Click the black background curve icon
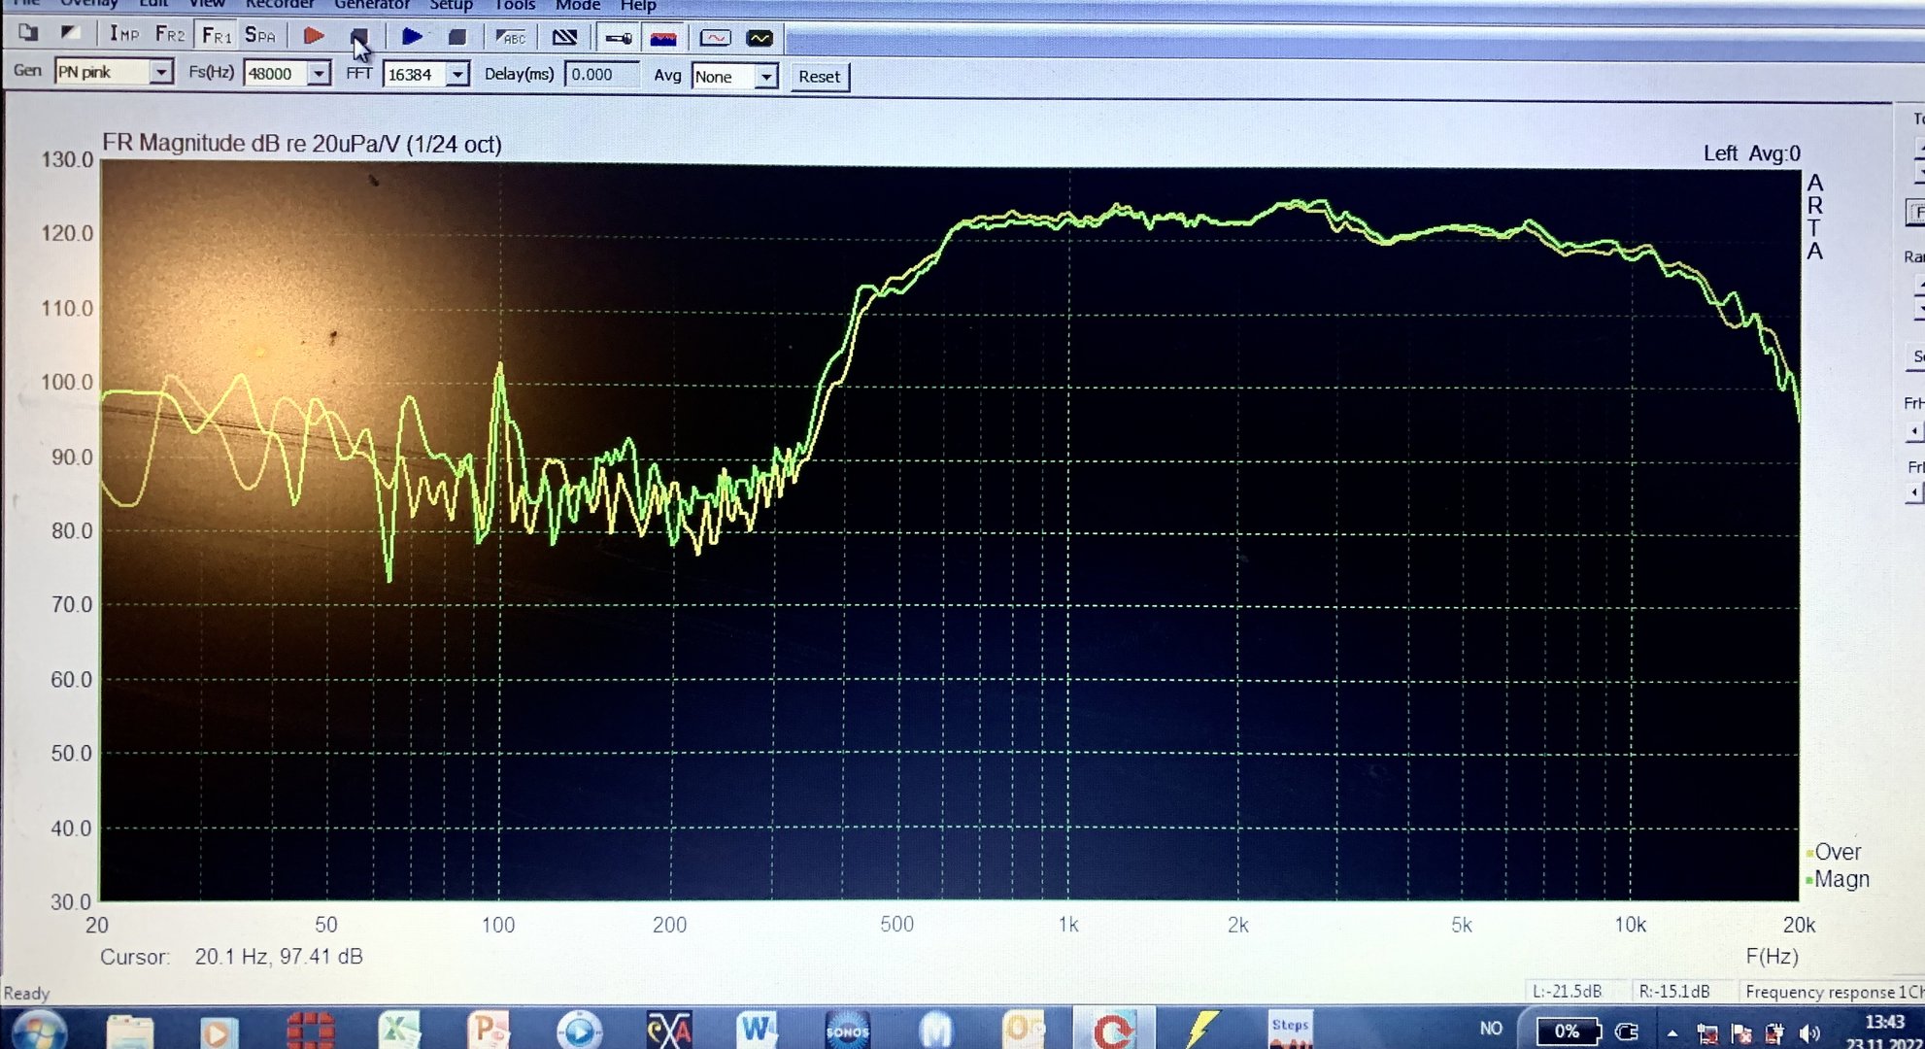Image resolution: width=1925 pixels, height=1049 pixels. pos(760,39)
